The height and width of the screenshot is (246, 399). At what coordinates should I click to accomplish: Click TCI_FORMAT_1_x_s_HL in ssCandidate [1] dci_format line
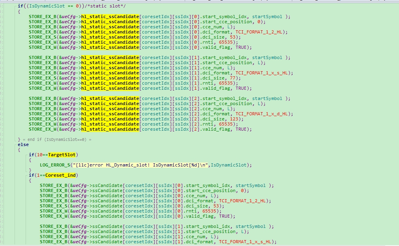point(245,242)
